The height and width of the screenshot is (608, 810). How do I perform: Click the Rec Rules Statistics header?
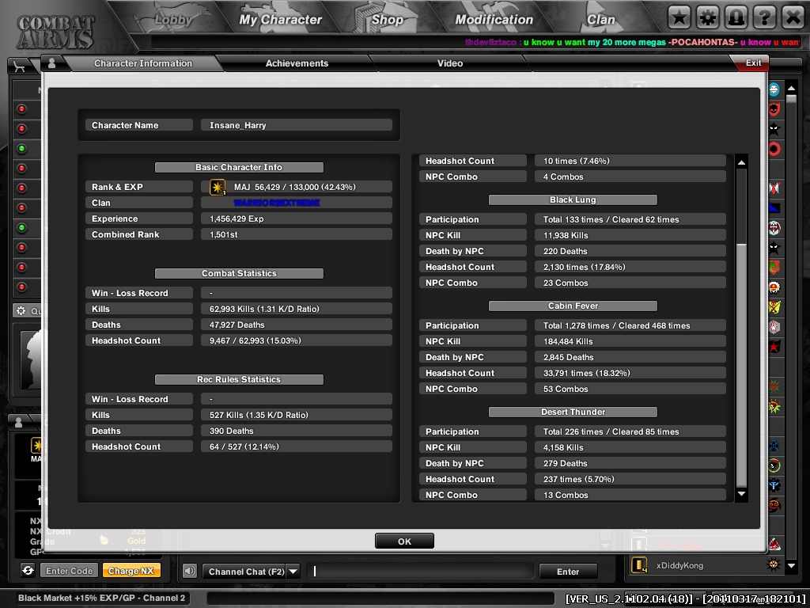tap(239, 379)
